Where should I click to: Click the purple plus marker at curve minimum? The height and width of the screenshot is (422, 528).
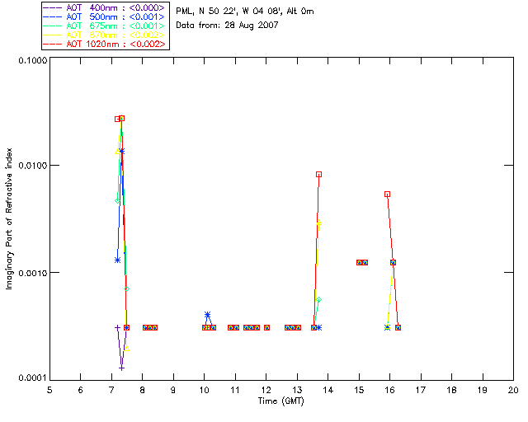point(121,368)
